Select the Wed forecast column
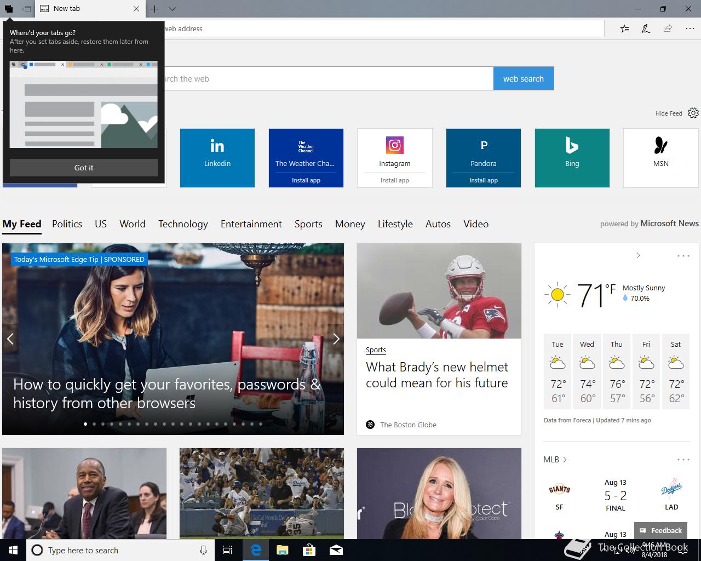 pos(587,371)
